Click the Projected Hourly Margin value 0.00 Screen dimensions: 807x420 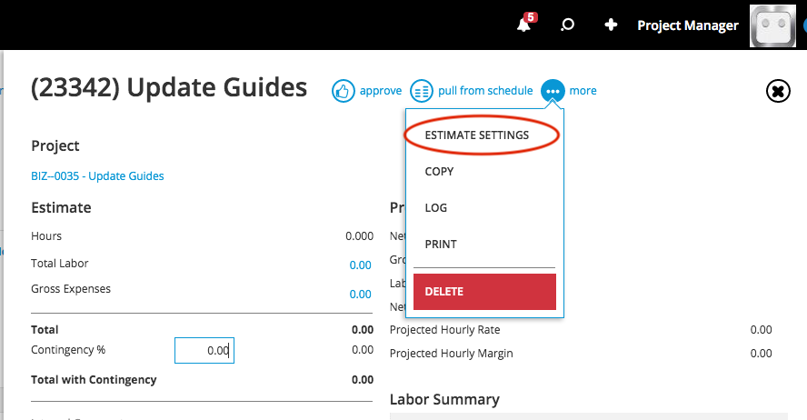click(761, 354)
